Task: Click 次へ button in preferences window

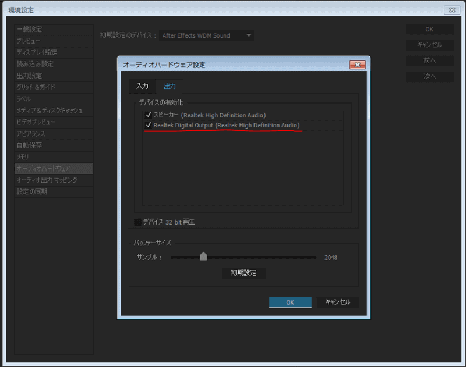Action: [x=429, y=76]
